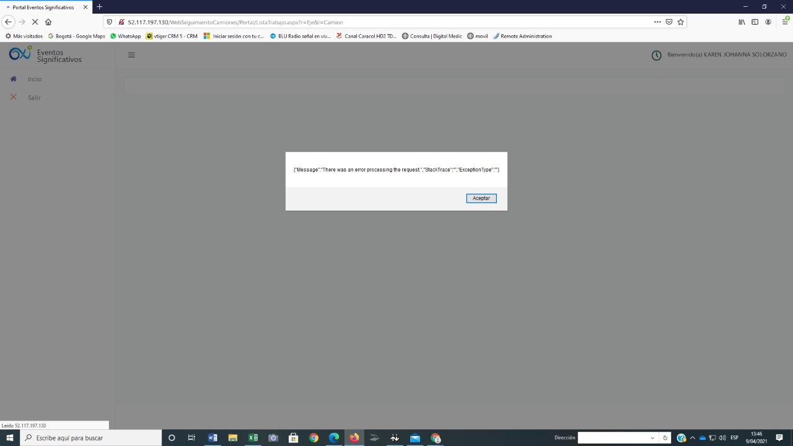Screen dimensions: 793x446
Task: Bookmark this page with star icon
Action: coord(680,22)
